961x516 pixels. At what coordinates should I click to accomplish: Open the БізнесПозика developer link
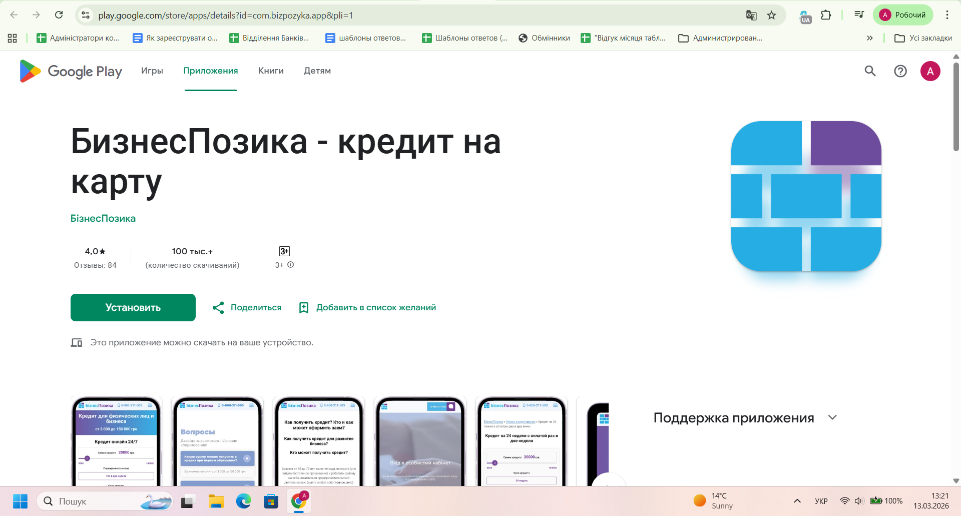click(103, 218)
